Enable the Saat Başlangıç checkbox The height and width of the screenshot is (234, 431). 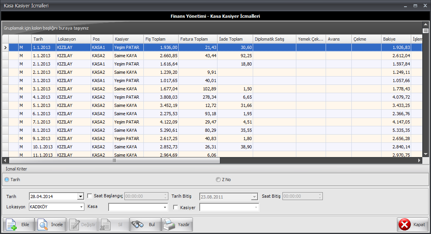click(x=90, y=196)
